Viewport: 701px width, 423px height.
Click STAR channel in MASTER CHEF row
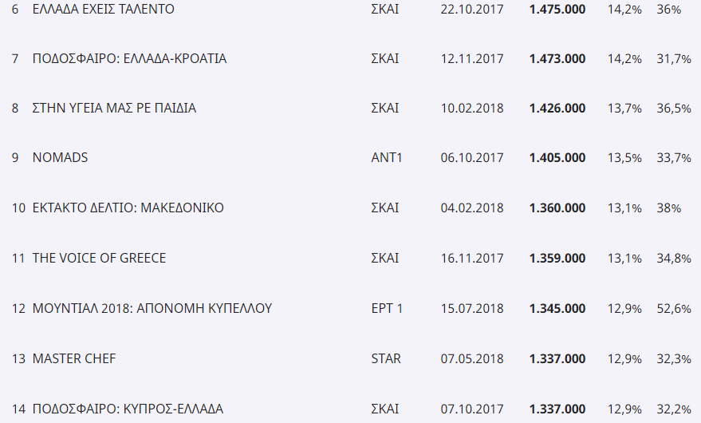click(386, 358)
